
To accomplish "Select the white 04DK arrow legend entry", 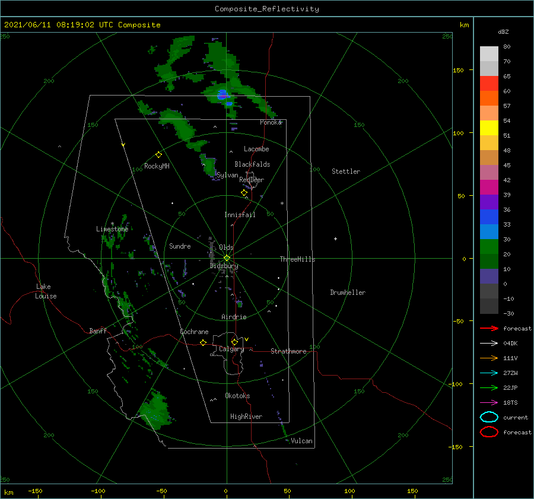I will [489, 344].
